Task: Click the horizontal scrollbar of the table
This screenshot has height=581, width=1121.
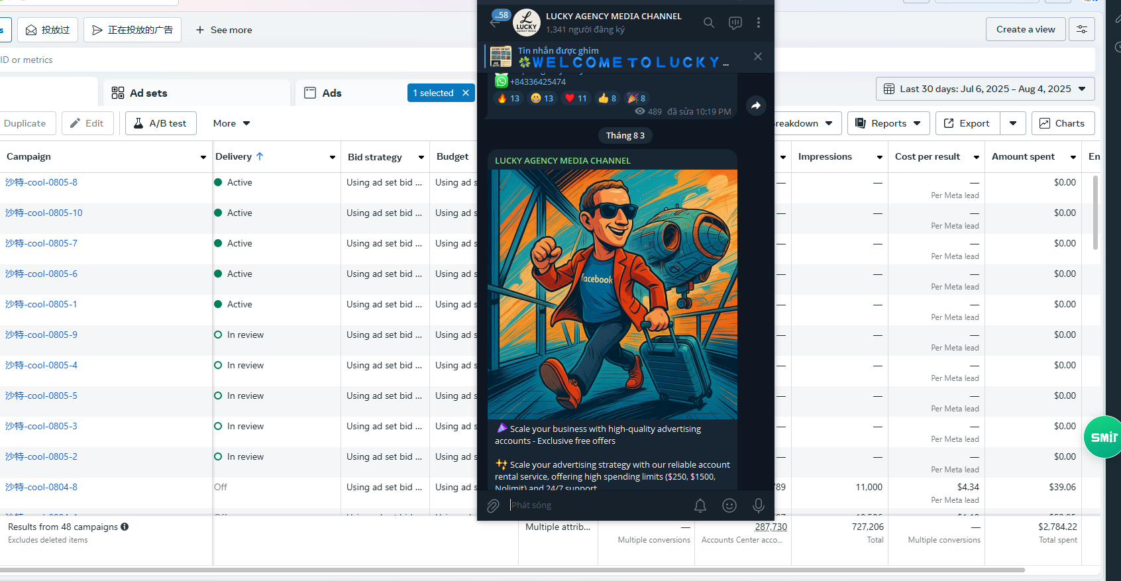Action: (x=511, y=570)
